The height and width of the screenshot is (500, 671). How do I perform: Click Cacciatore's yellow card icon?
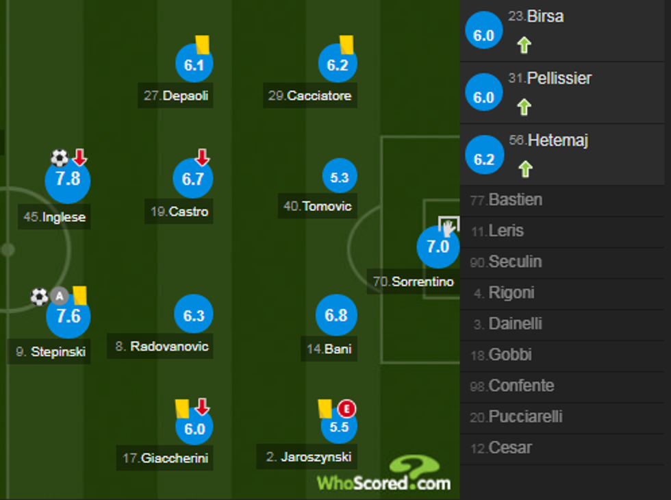pos(345,45)
